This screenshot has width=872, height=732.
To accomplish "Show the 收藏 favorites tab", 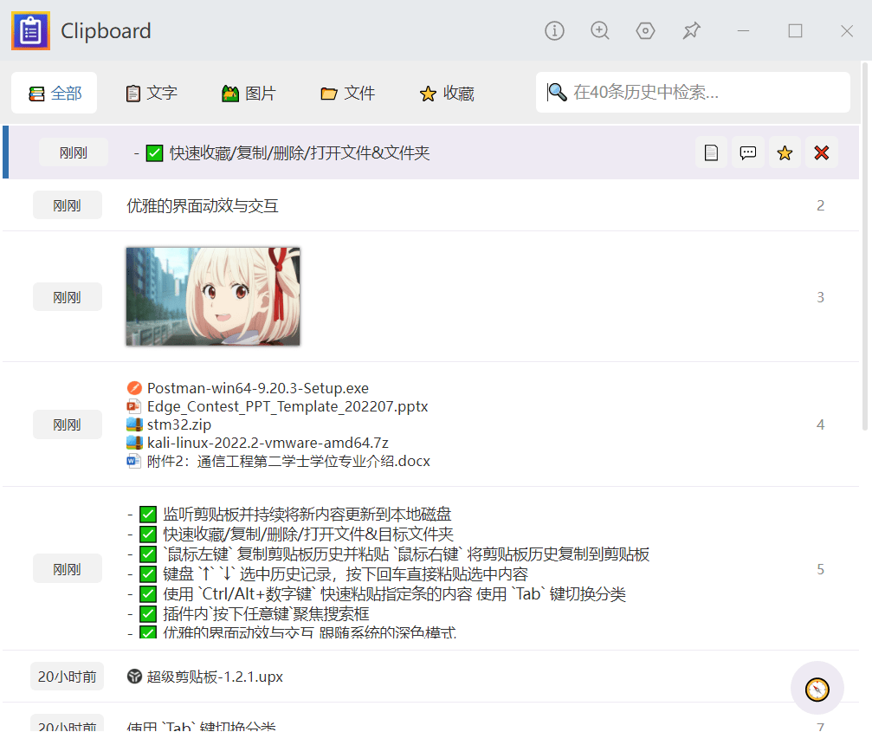I will pyautogui.click(x=447, y=94).
